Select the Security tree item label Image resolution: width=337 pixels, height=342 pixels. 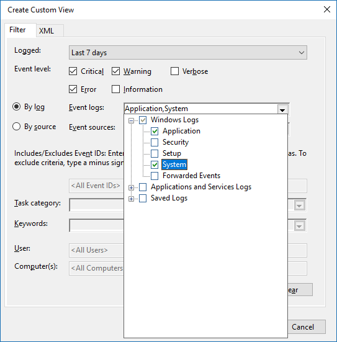click(x=176, y=142)
